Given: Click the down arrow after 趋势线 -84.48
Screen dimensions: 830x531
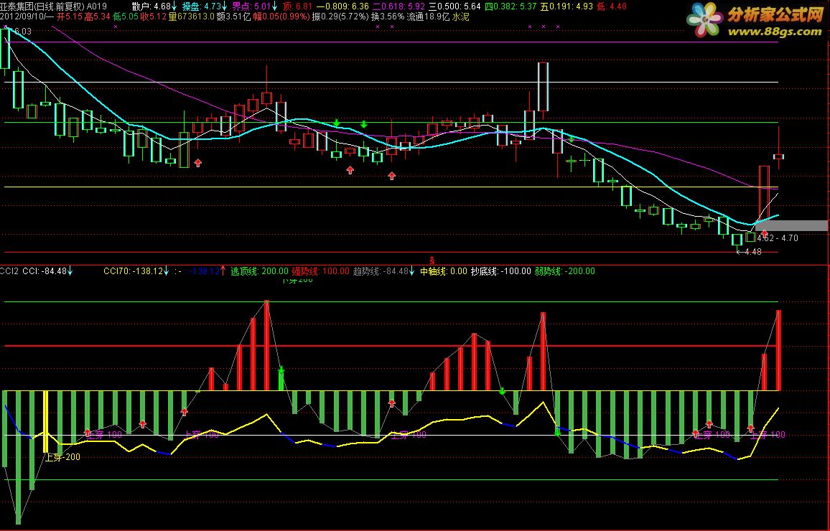Looking at the screenshot, I should 412,271.
